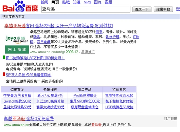Click the 热销推荐 column header

pyautogui.click(x=50, y=89)
